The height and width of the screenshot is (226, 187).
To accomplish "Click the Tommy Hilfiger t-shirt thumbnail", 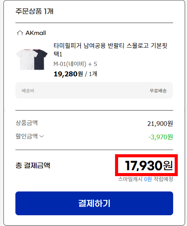I will coord(32,59).
